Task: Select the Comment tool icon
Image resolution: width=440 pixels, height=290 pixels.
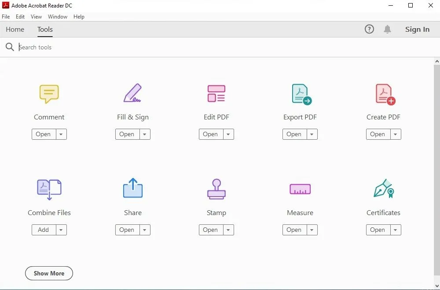Action: click(49, 93)
